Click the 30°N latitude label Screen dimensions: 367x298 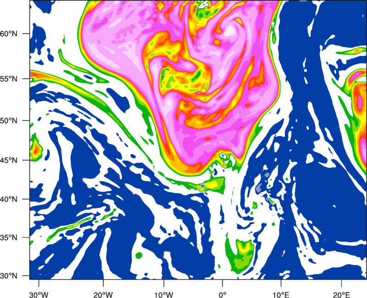pyautogui.click(x=9, y=276)
